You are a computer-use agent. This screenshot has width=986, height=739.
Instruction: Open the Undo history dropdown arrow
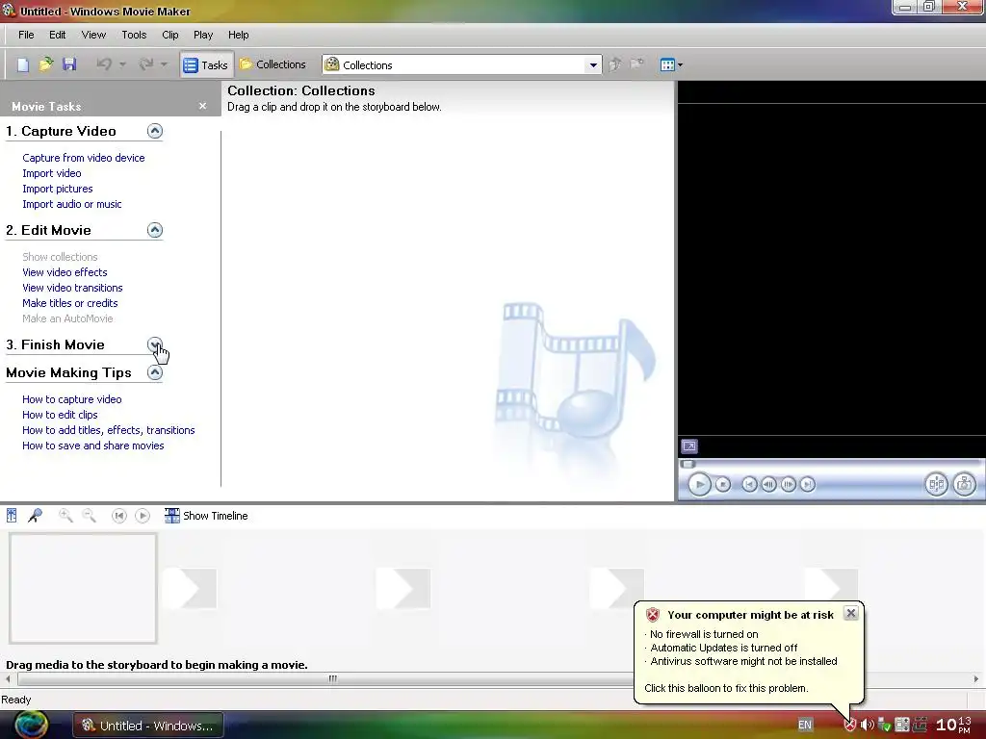[122, 64]
